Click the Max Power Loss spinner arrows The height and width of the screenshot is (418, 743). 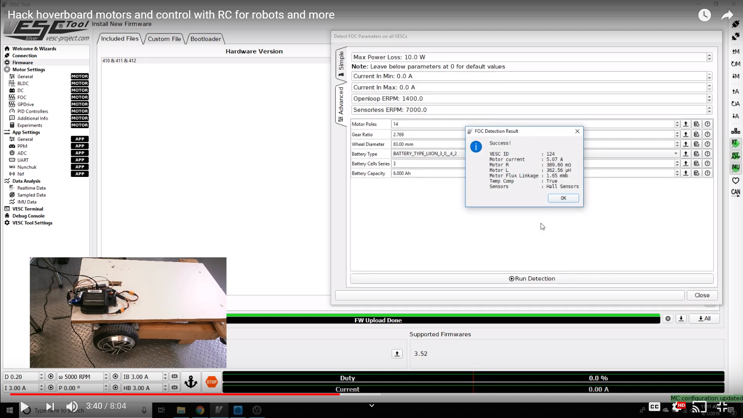pyautogui.click(x=709, y=57)
